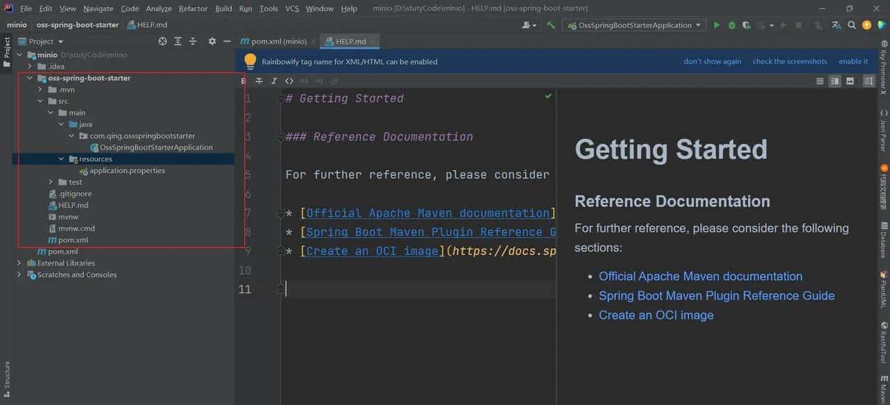The height and width of the screenshot is (405, 890).
Task: Click "enable it" in notification banner
Action: click(853, 61)
